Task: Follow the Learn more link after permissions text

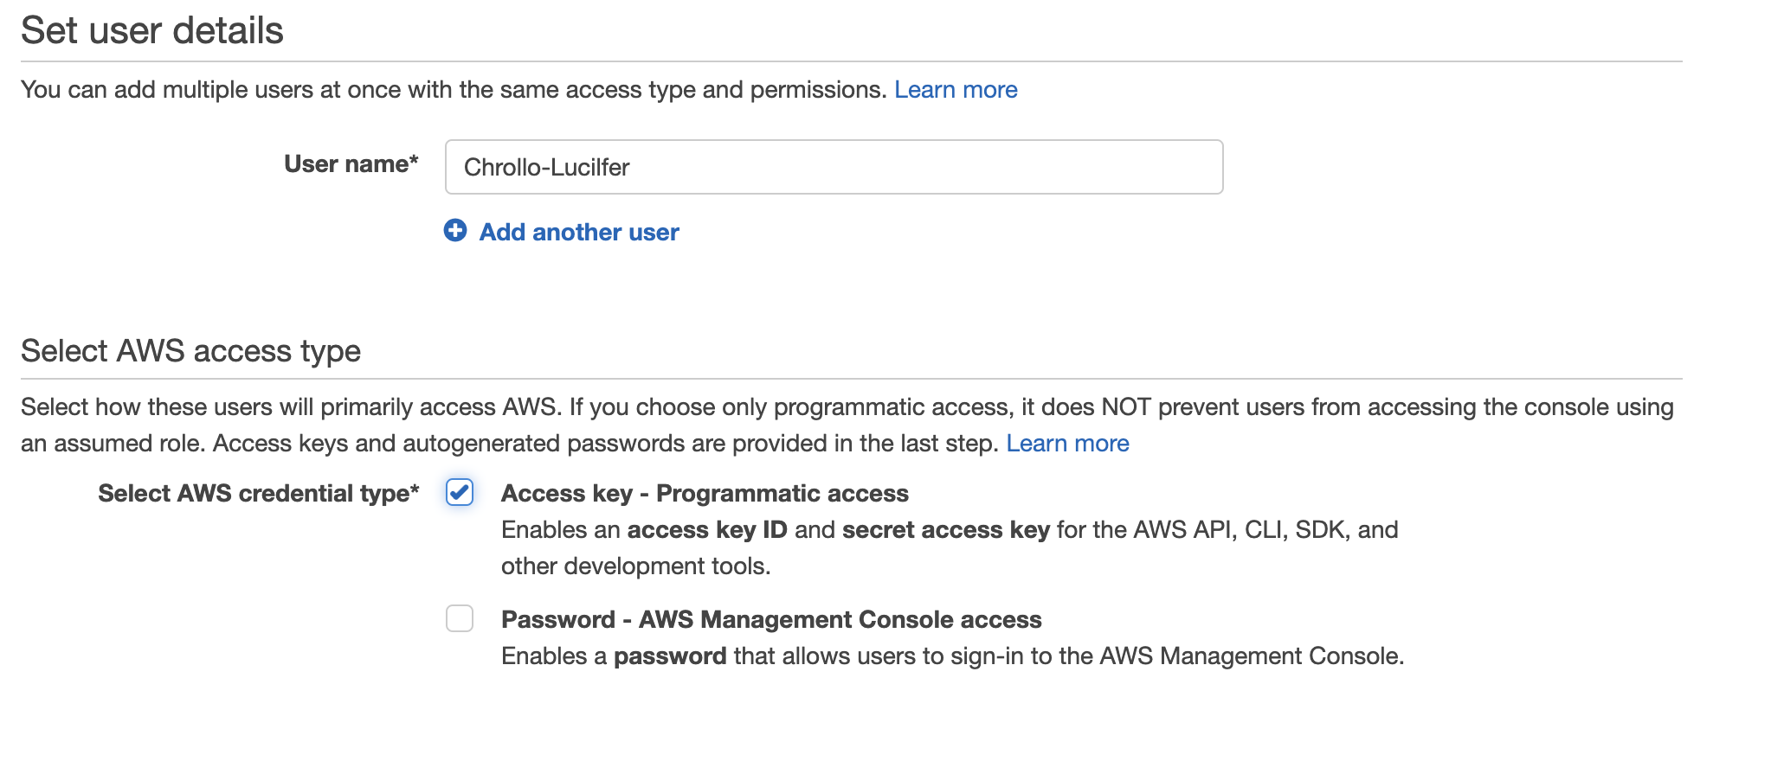Action: coord(956,89)
